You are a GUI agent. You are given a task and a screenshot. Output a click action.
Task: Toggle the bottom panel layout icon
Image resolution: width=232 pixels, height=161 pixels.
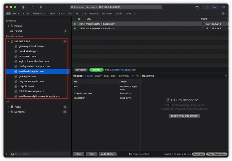tap(215, 7)
